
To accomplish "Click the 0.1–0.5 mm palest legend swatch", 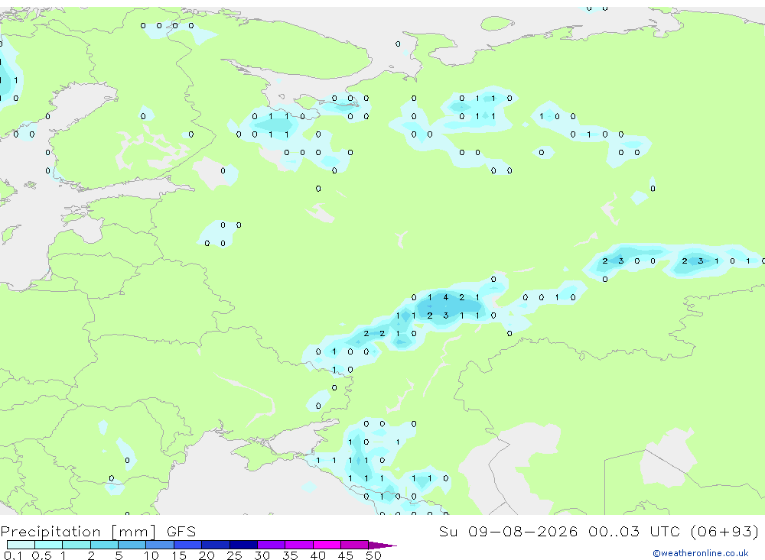I will (x=21, y=545).
